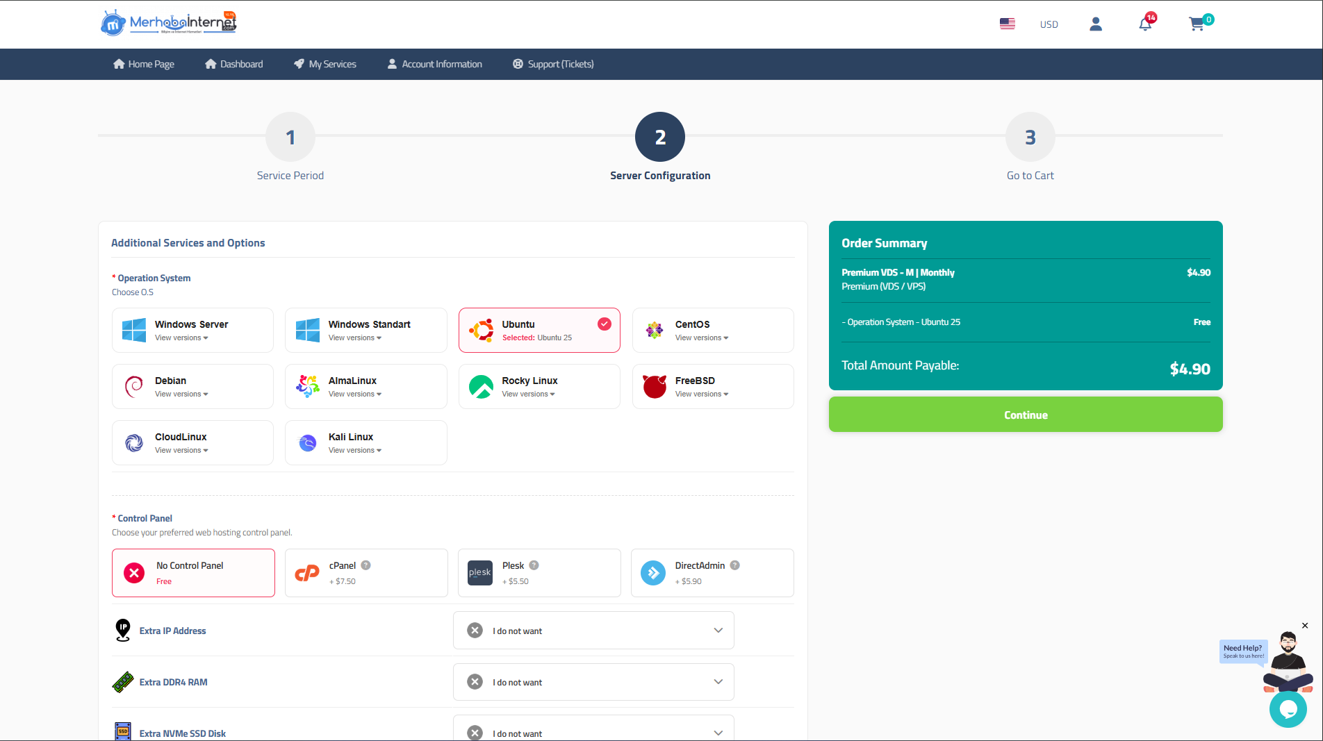Click the Premium VDS - M Monthly line
The width and height of the screenshot is (1323, 741).
pyautogui.click(x=898, y=272)
